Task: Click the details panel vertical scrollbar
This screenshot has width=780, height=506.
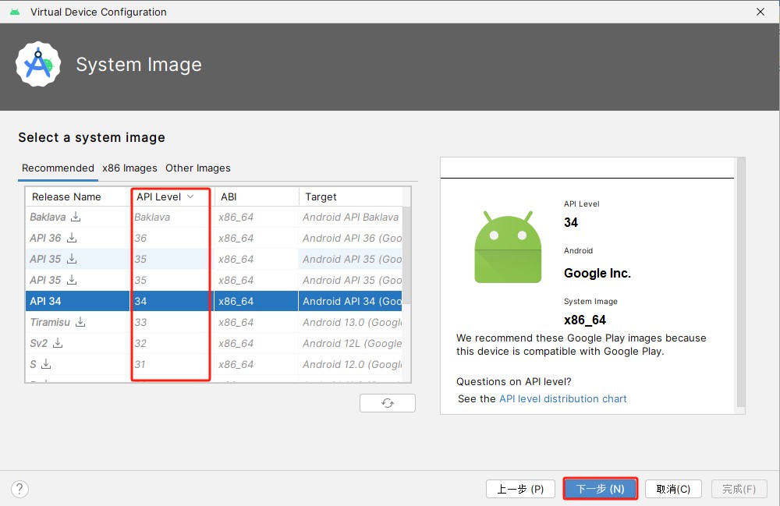Action: 741,282
